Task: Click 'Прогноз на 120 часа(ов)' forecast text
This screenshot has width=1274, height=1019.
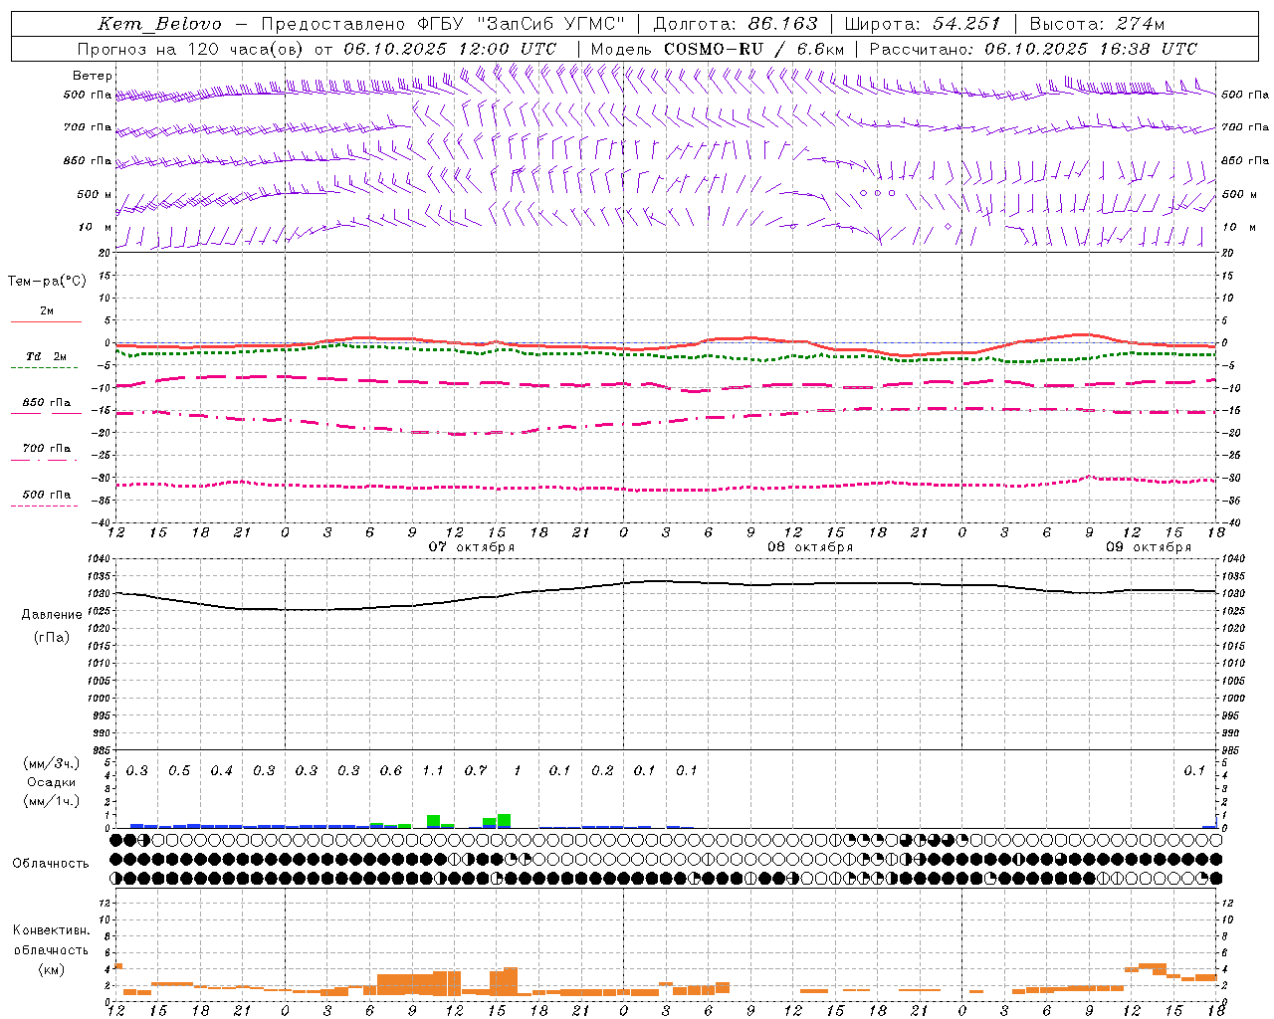Action: [191, 49]
